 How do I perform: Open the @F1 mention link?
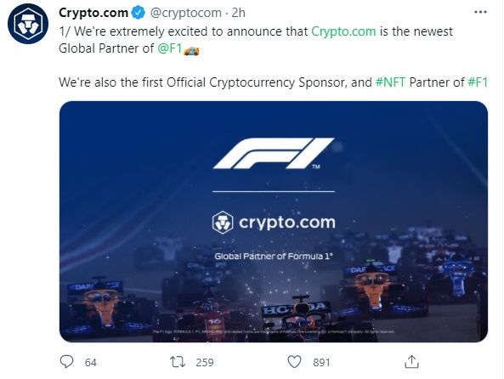point(170,48)
